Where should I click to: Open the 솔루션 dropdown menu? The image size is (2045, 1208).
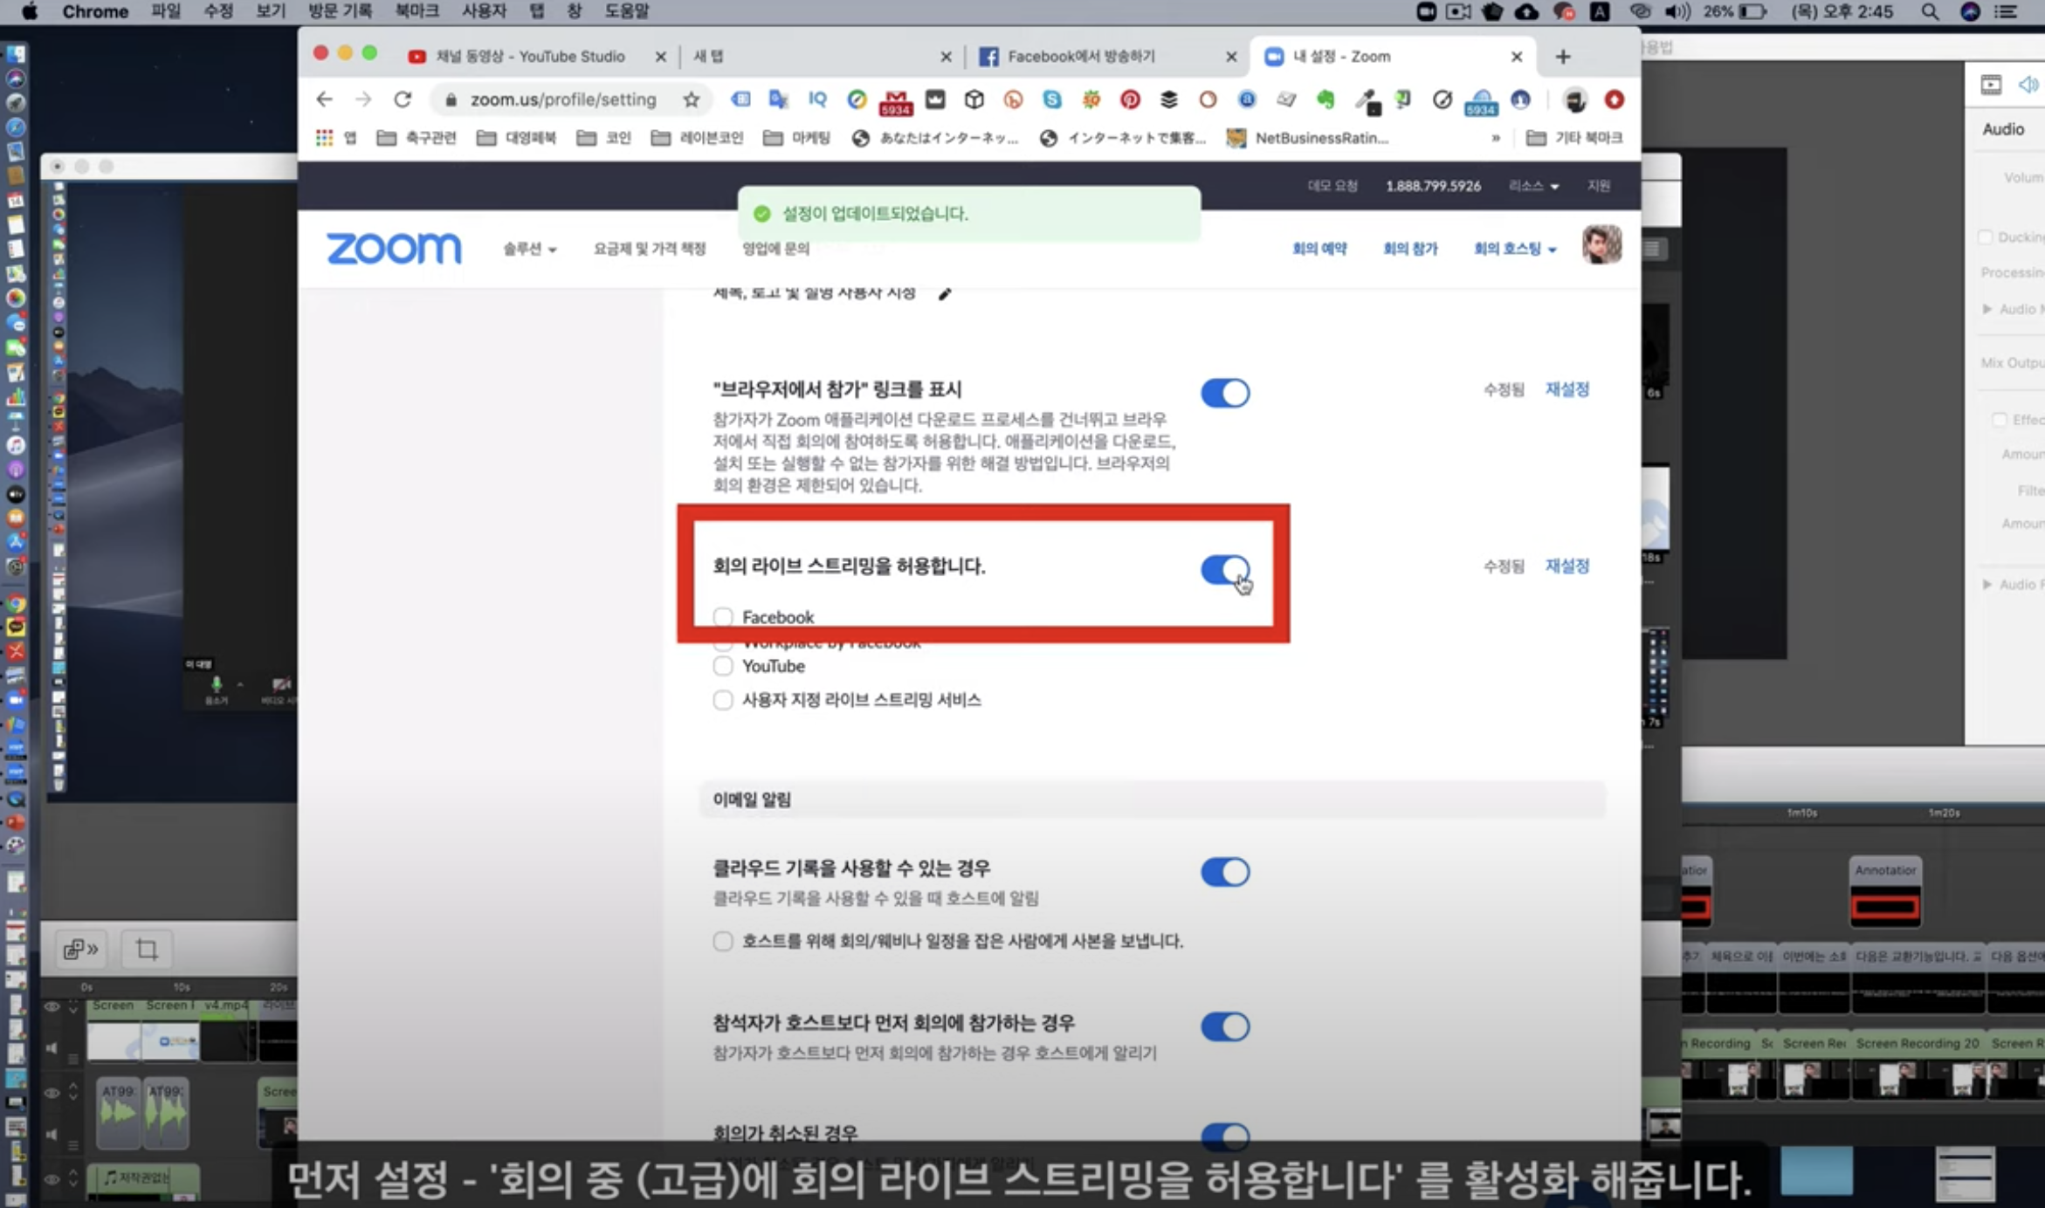click(529, 249)
